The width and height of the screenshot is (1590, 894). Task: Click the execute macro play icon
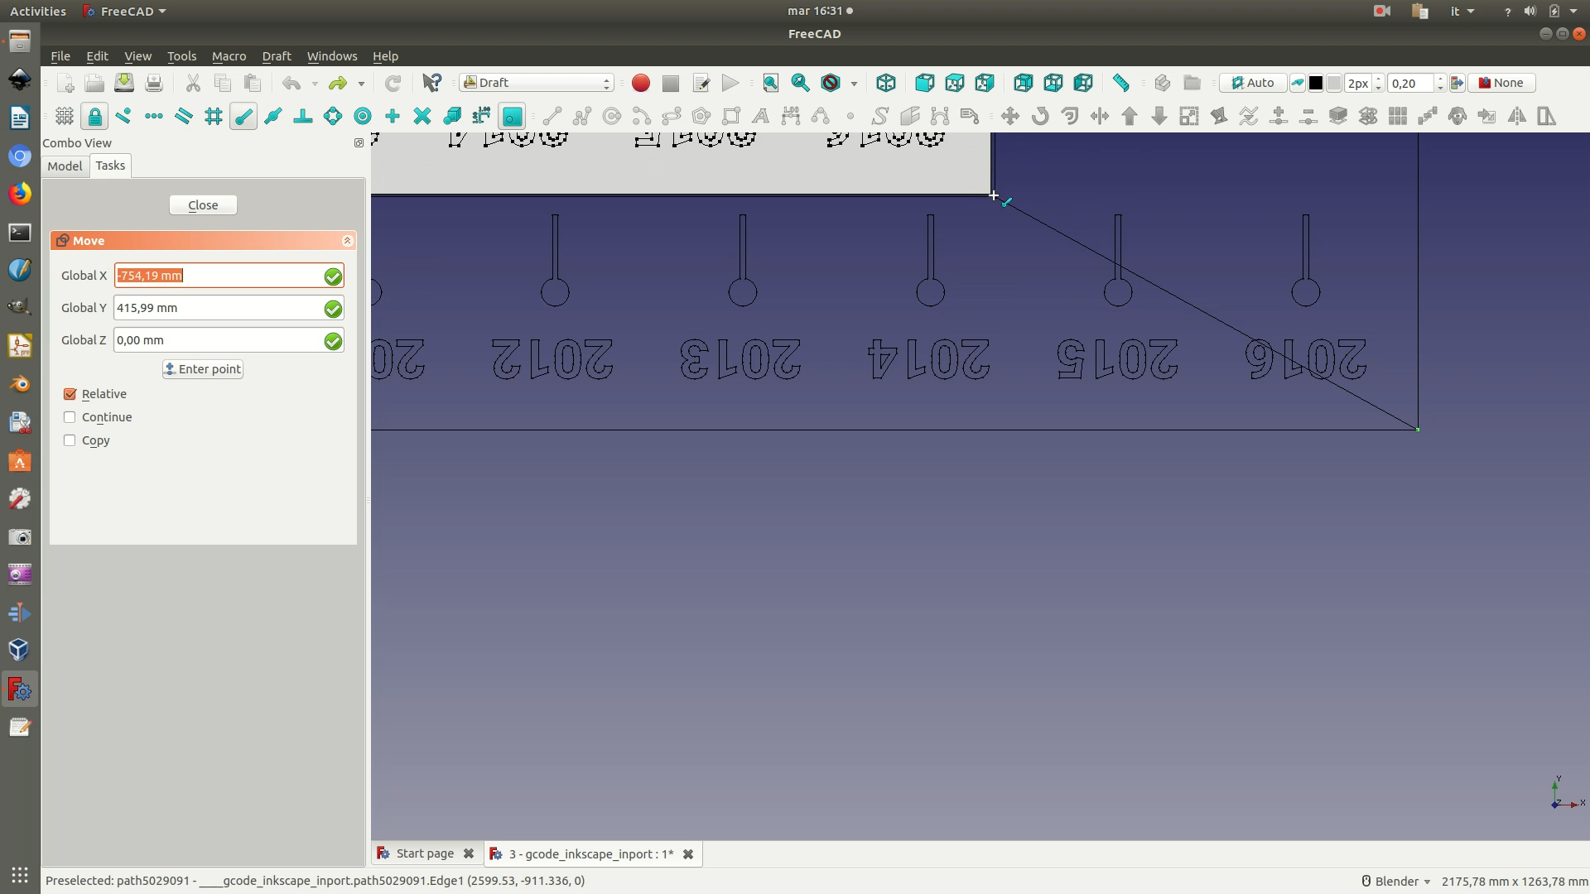[730, 83]
